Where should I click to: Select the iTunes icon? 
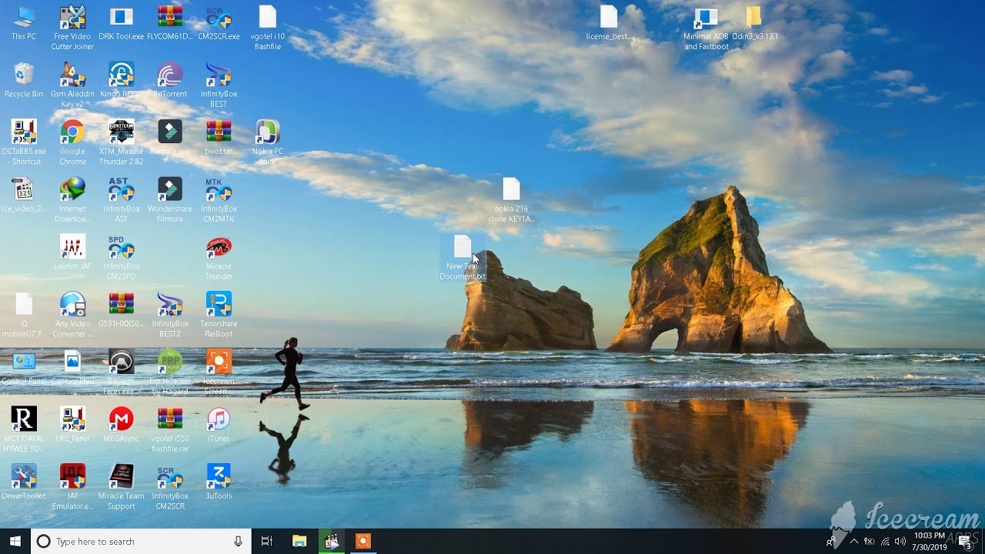(x=219, y=425)
